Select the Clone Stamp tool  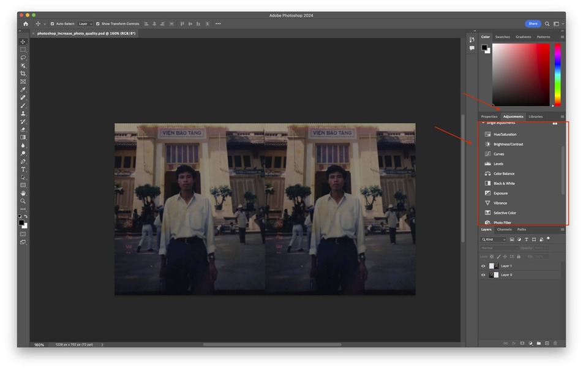[23, 113]
